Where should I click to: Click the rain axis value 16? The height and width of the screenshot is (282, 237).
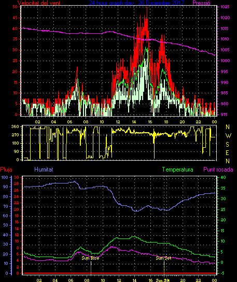point(17,222)
